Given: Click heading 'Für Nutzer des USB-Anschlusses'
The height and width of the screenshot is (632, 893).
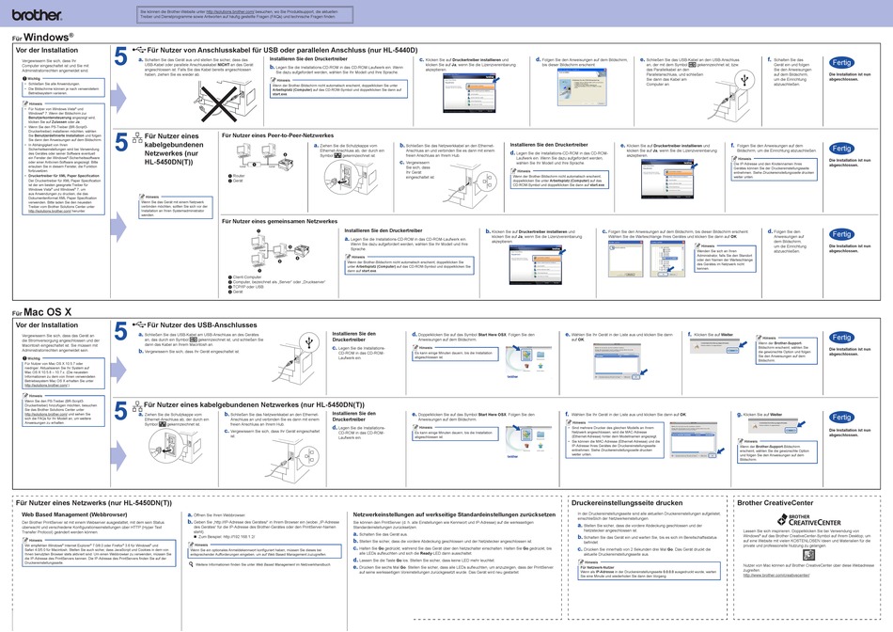Looking at the screenshot, I should pyautogui.click(x=201, y=324).
